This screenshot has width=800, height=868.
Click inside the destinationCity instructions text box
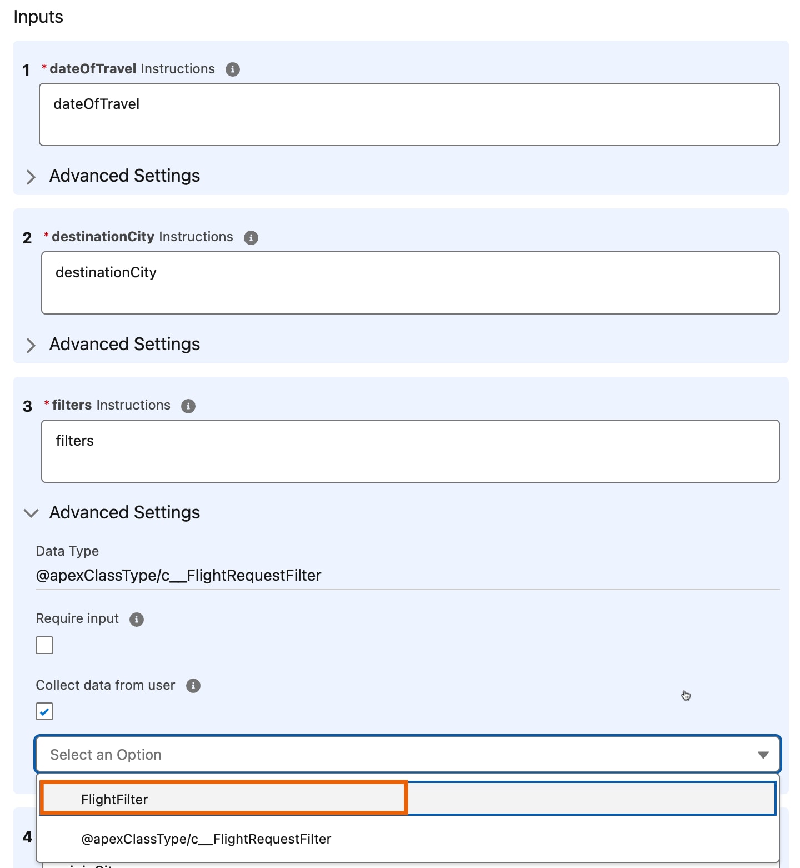pos(411,283)
